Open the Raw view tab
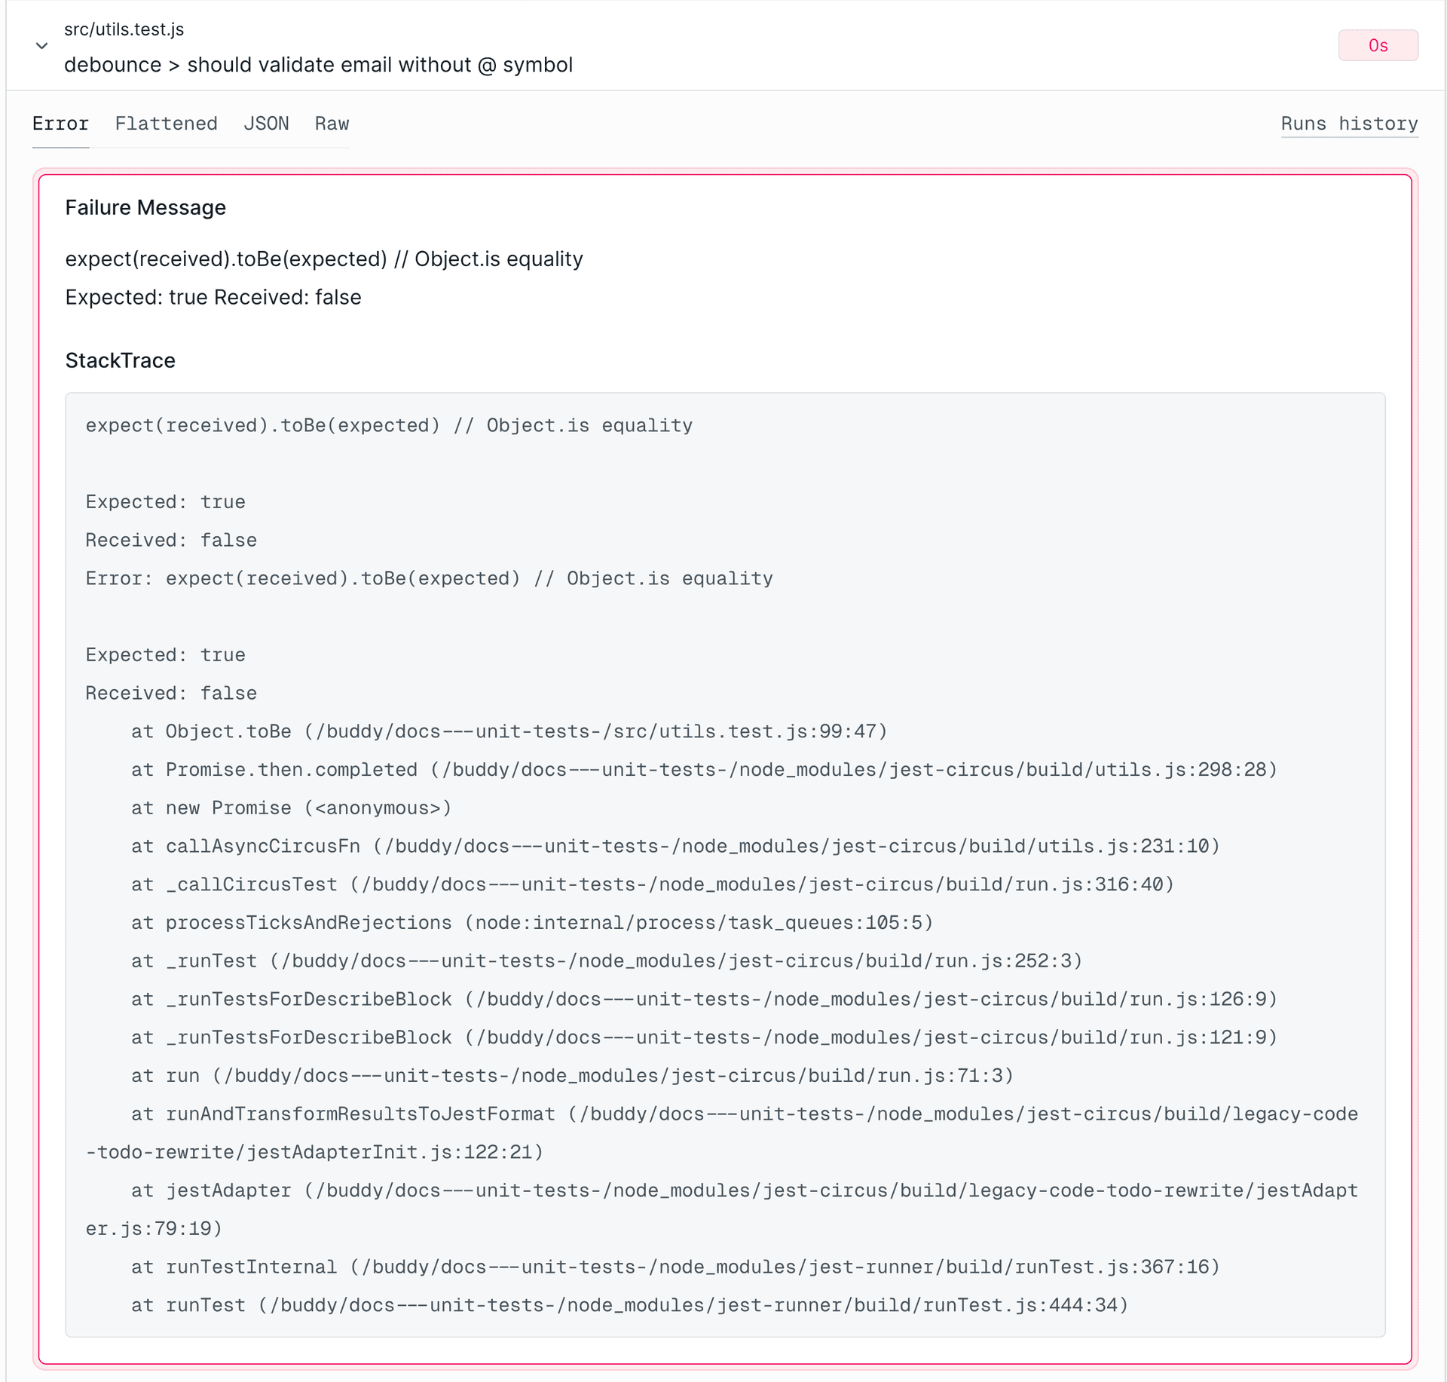This screenshot has width=1447, height=1382. point(332,124)
